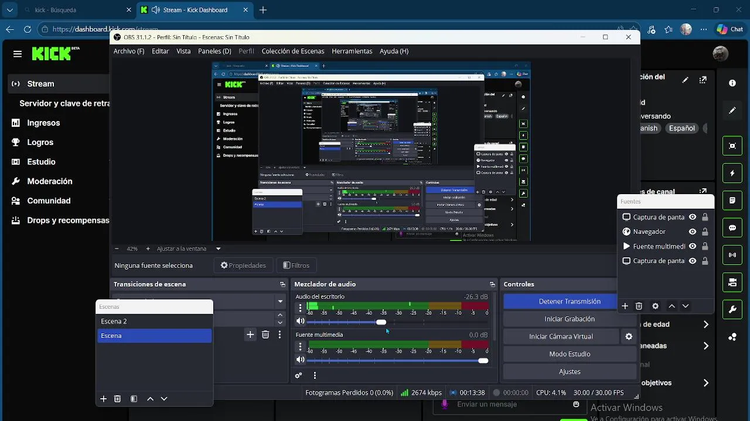Open Ingresos in the Kick sidebar
Viewport: 750px width, 421px height.
pyautogui.click(x=43, y=123)
